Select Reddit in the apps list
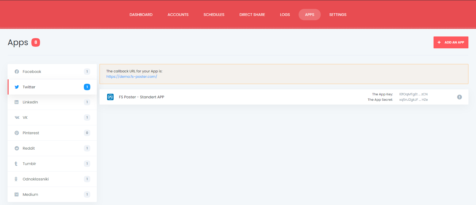Image resolution: width=476 pixels, height=205 pixels. pos(52,148)
